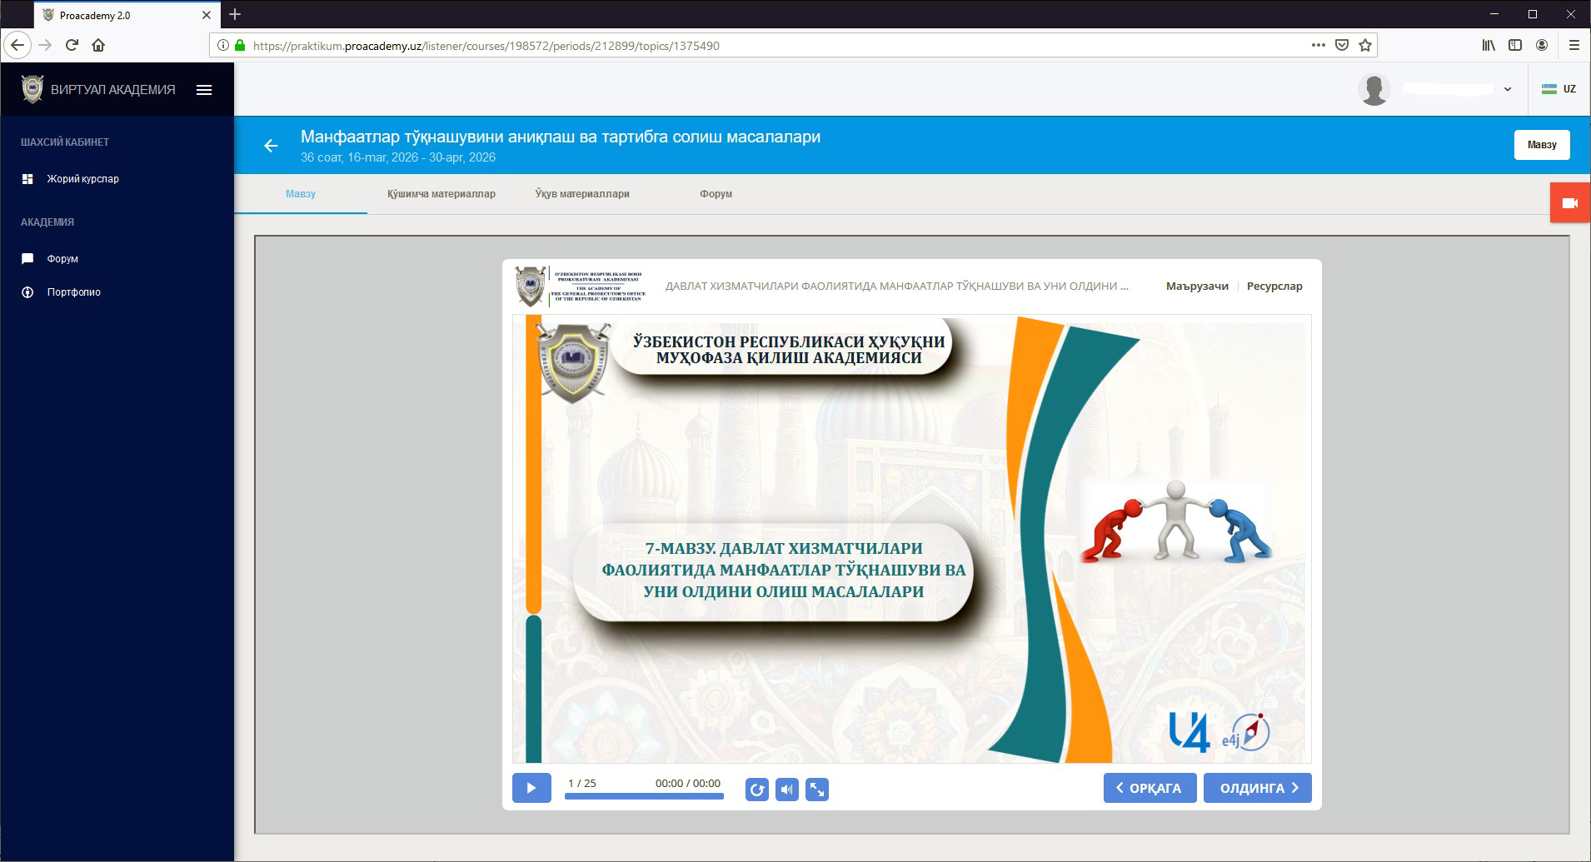
Task: Click the slide progress bar
Action: 644,796
